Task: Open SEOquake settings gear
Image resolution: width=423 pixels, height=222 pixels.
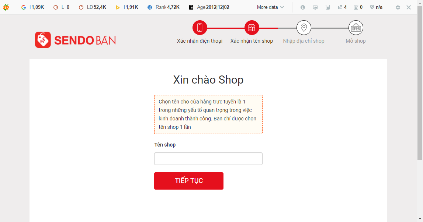Action: (398, 7)
